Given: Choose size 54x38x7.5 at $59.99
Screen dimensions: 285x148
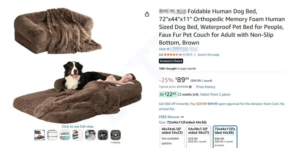Looking at the screenshot, I should [198, 137].
